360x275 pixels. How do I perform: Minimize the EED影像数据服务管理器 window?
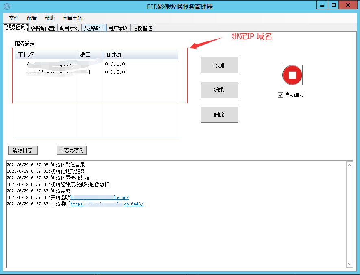point(322,5)
